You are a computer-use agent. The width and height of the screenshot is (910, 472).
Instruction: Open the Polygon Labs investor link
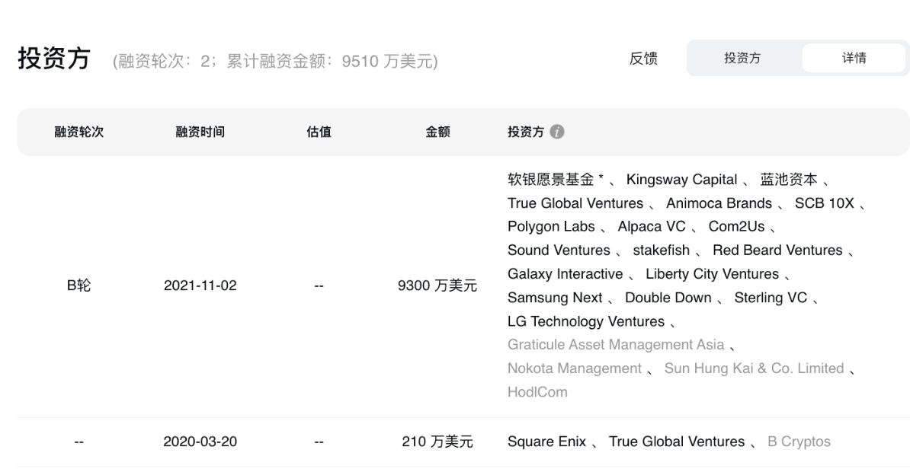click(551, 227)
